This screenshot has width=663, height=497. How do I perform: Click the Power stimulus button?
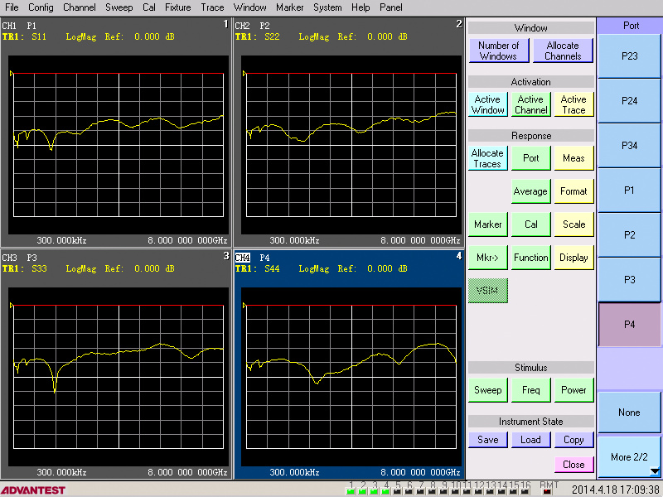click(573, 390)
